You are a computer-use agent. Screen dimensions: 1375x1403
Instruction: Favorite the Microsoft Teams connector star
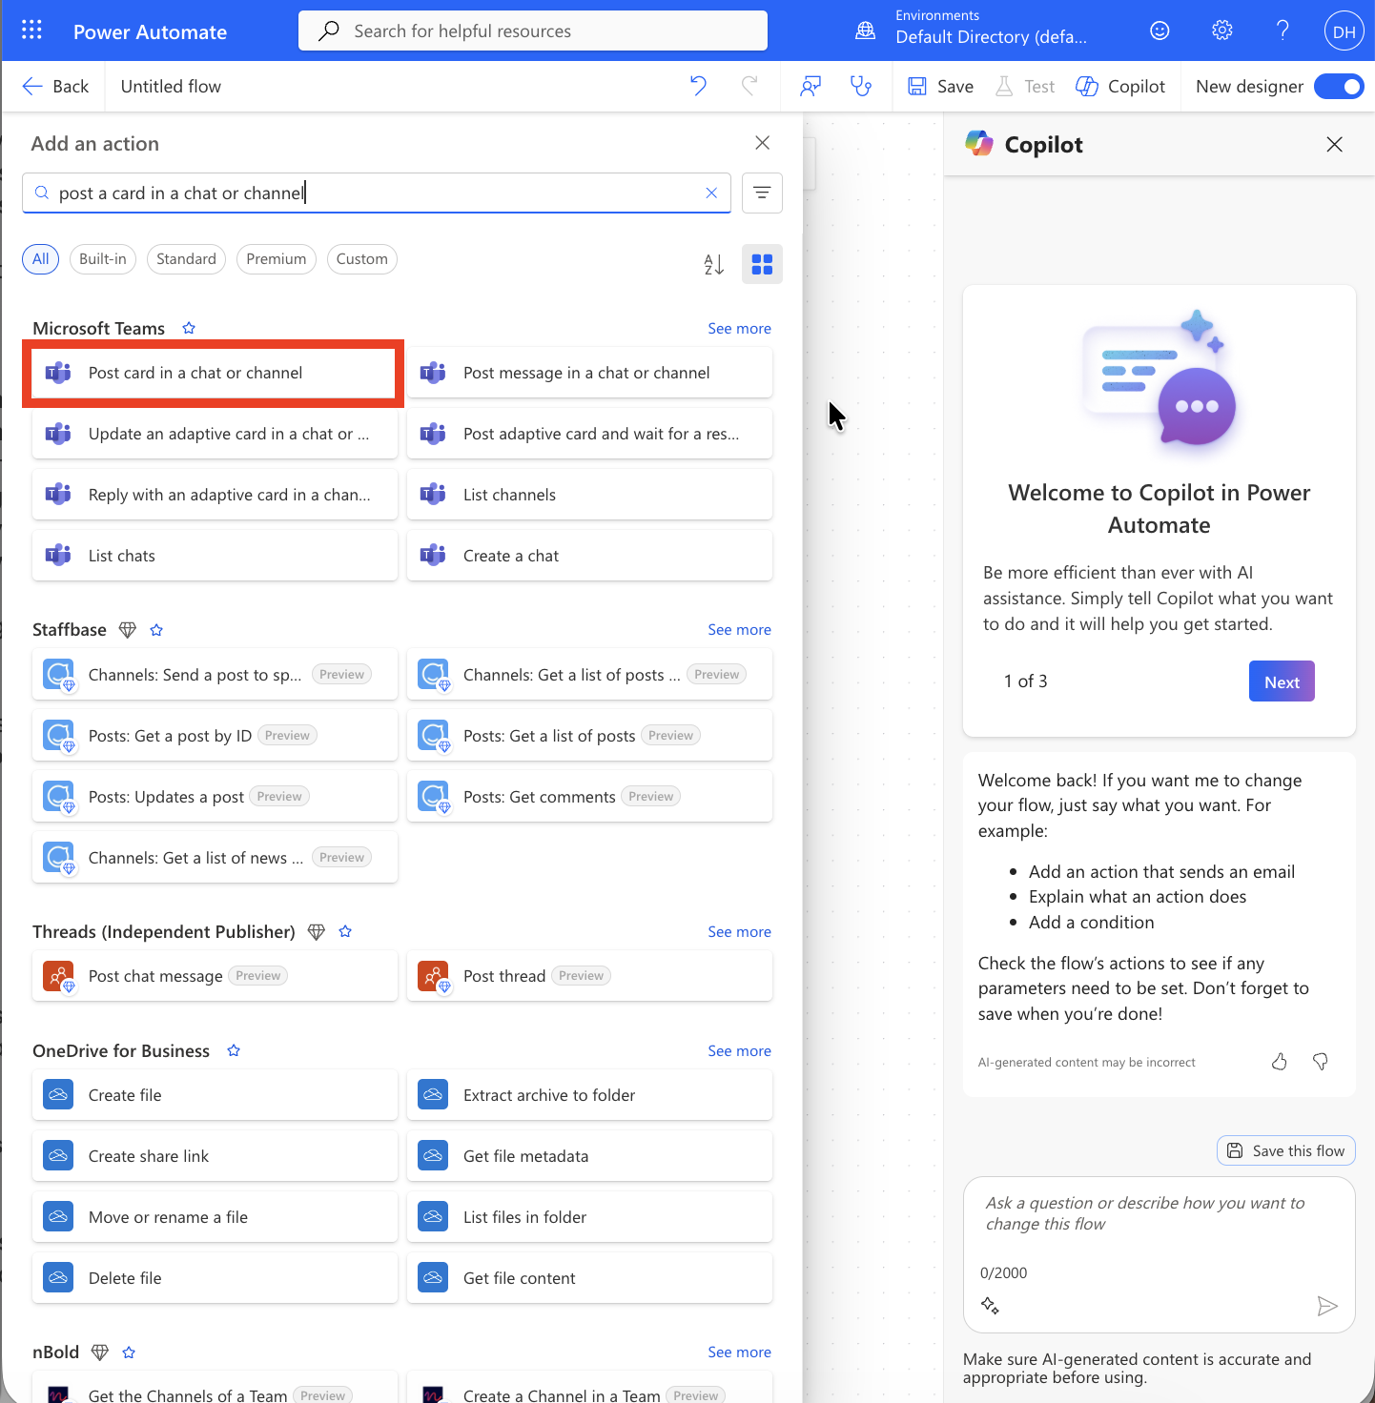189,328
